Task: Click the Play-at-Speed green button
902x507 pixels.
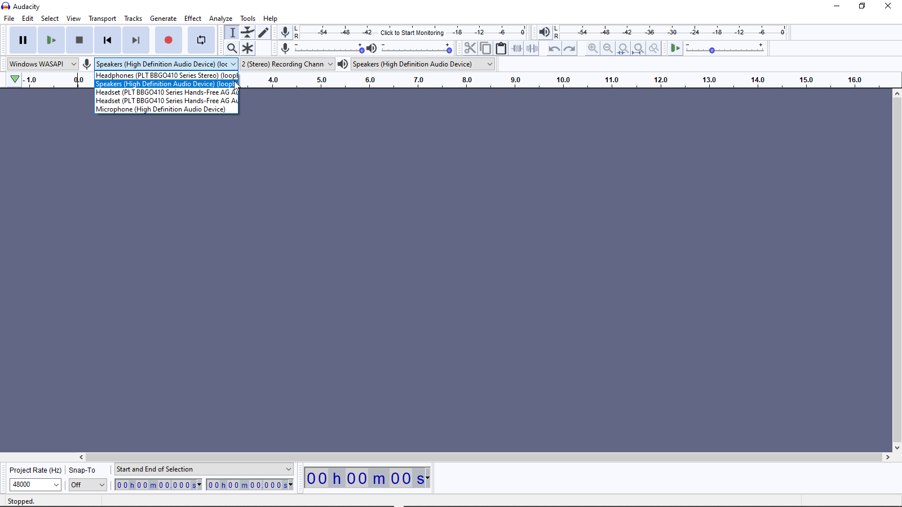Action: 675,48
